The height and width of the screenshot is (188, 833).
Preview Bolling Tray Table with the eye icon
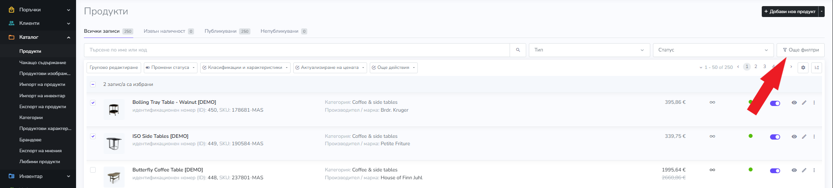794,103
